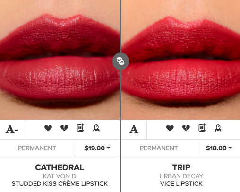
Task: Click the Cathedral lip swatch photo
Action: pos(60,60)
